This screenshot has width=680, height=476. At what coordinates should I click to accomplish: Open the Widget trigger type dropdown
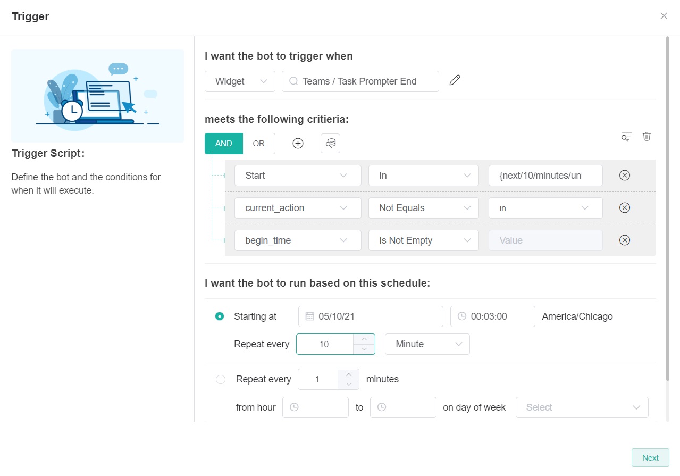pyautogui.click(x=240, y=81)
